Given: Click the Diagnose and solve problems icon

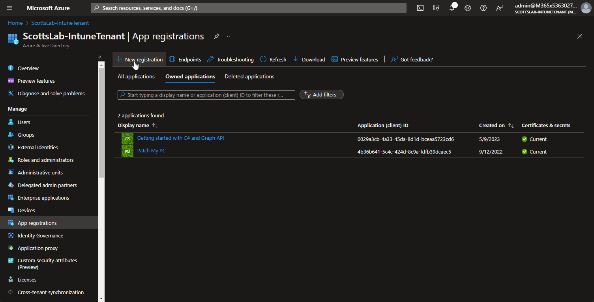Looking at the screenshot, I should pyautogui.click(x=11, y=93).
